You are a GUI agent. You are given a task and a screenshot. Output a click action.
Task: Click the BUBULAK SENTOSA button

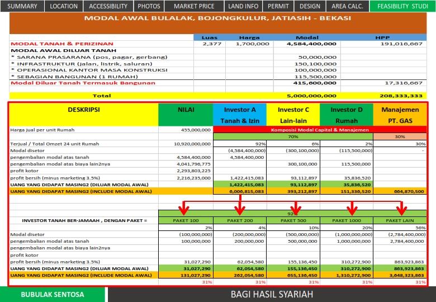click(53, 294)
